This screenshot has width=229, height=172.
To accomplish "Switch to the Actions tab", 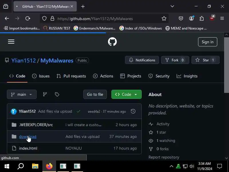I will click(103, 76).
